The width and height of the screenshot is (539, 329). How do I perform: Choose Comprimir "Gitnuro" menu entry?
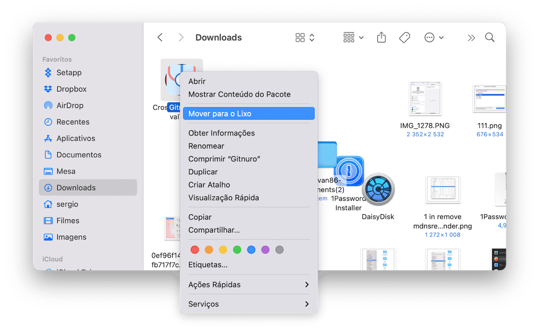[224, 159]
